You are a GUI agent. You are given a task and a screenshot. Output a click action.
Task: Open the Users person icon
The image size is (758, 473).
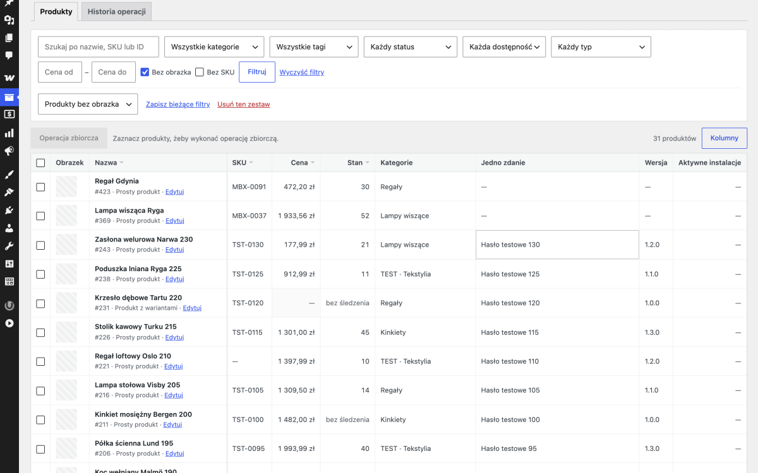pyautogui.click(x=9, y=228)
